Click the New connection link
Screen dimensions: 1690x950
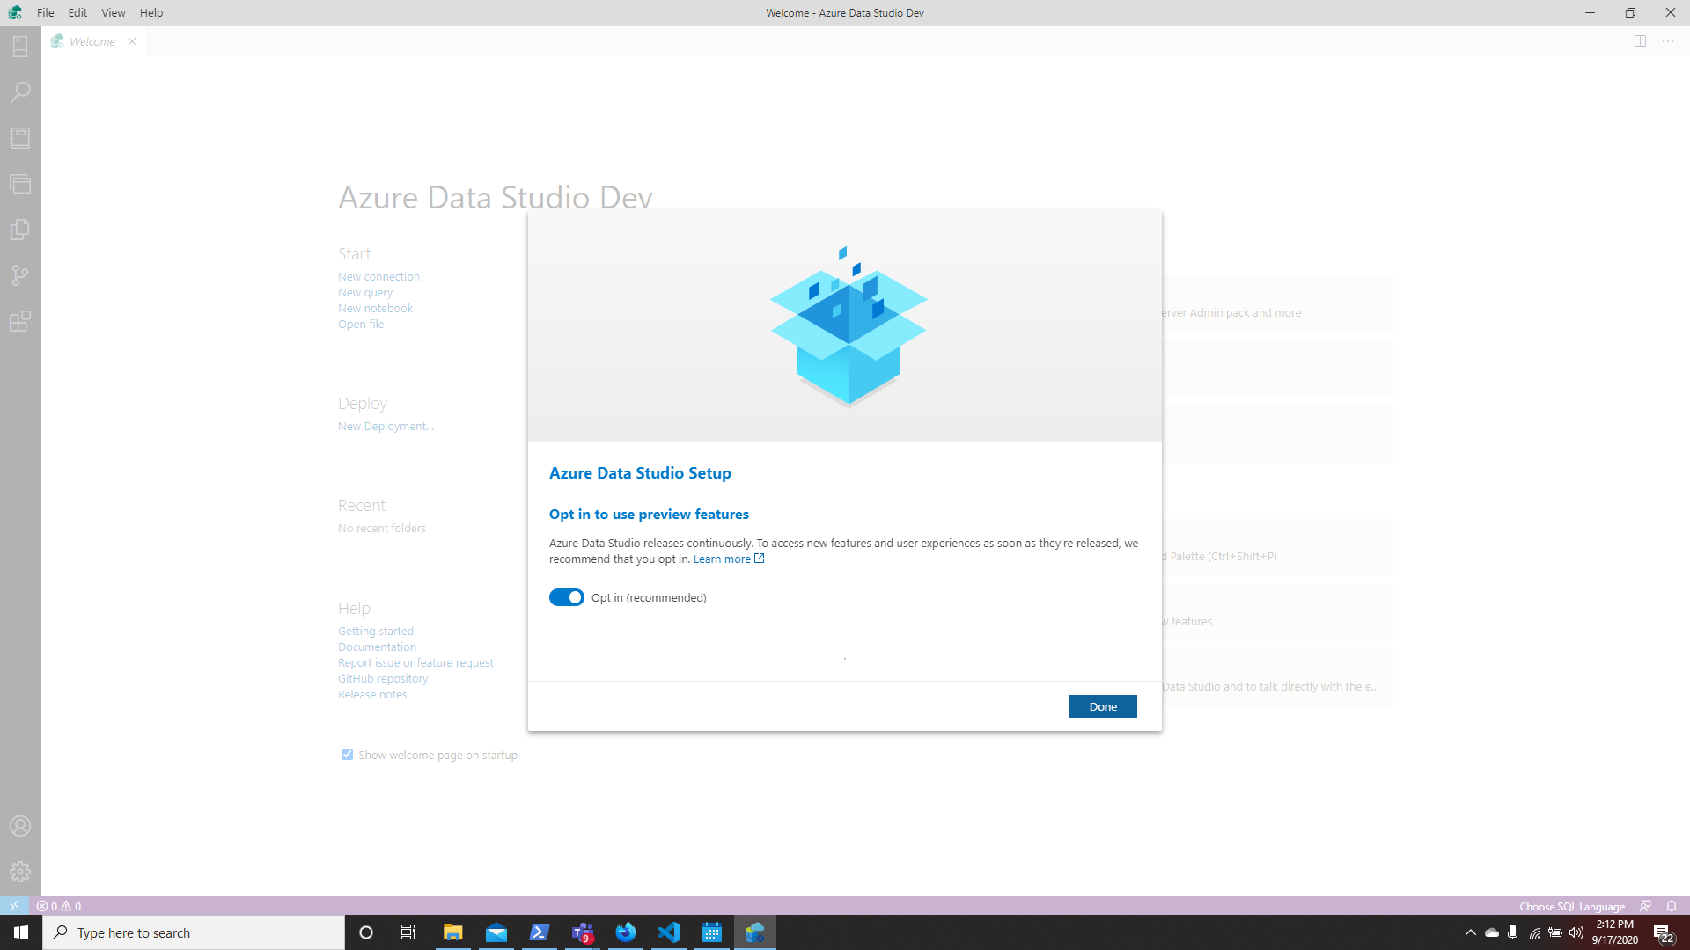tap(378, 276)
